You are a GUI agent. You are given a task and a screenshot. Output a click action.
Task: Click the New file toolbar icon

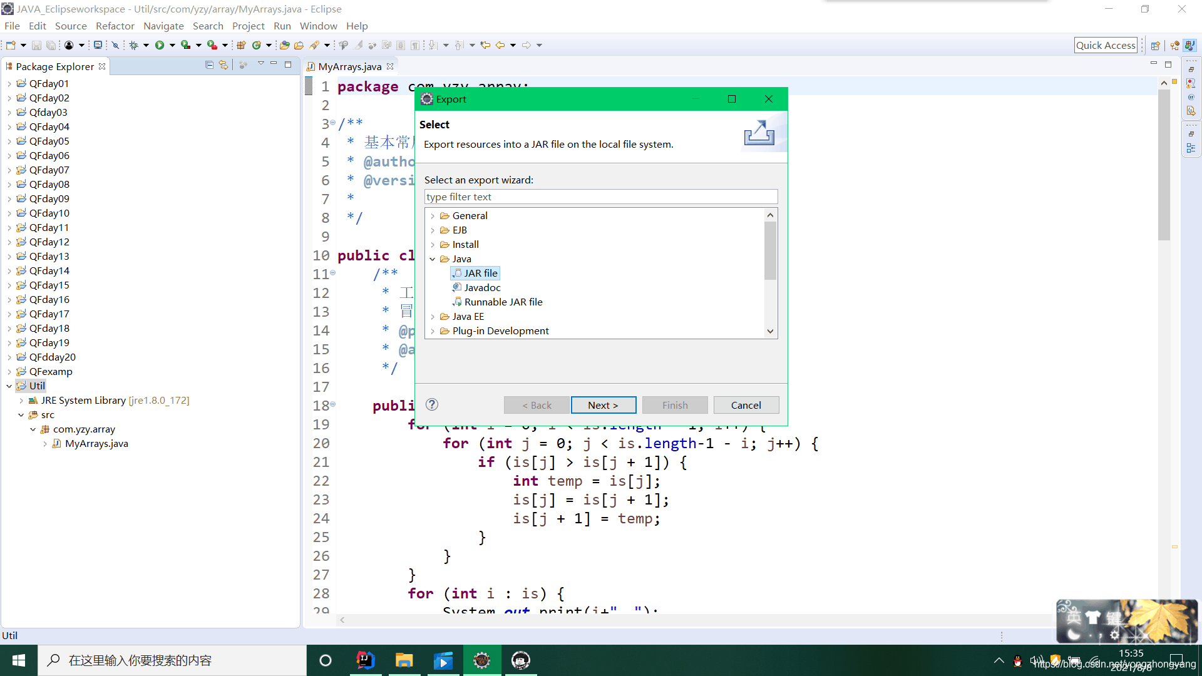[x=11, y=45]
